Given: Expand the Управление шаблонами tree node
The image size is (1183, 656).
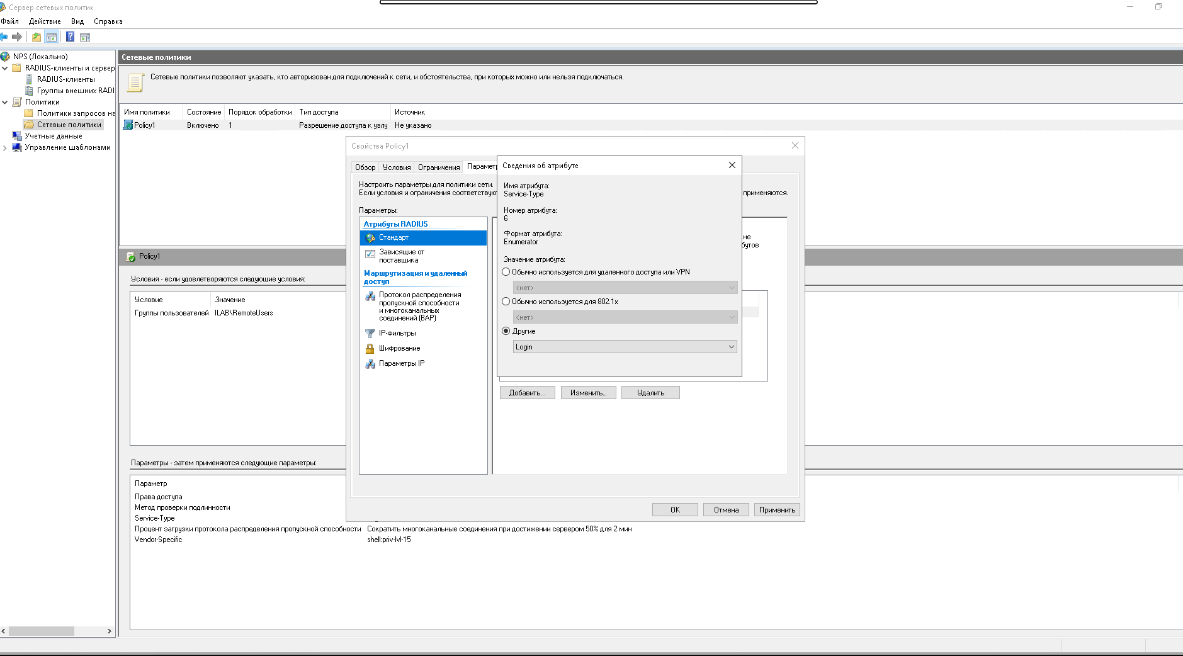Looking at the screenshot, I should coord(5,148).
